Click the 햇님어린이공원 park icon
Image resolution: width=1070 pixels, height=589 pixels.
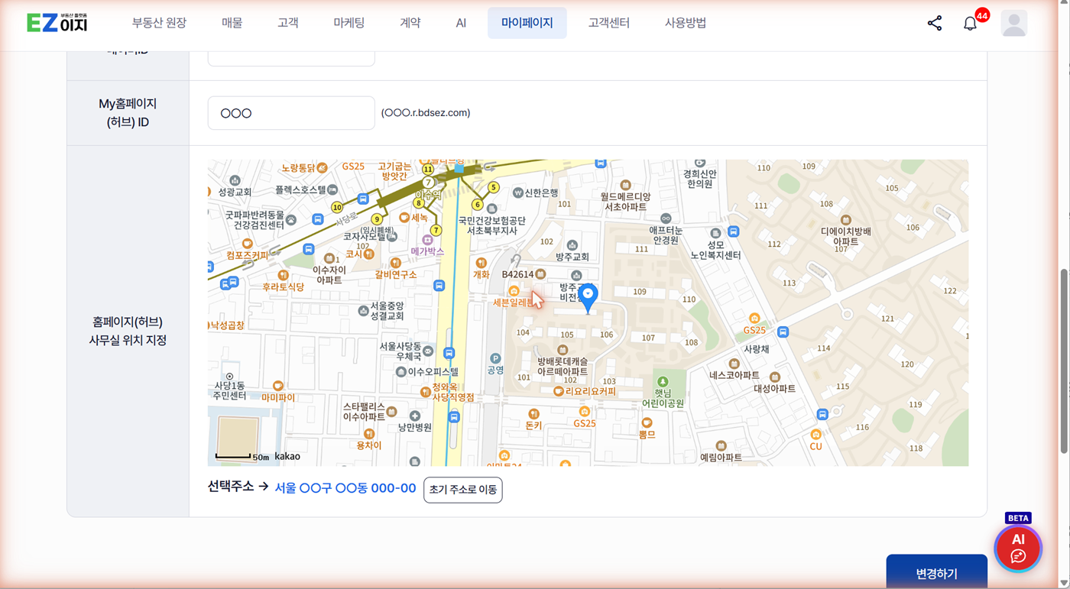pyautogui.click(x=663, y=381)
